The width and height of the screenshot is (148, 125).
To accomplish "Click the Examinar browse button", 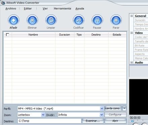I will [93, 121].
